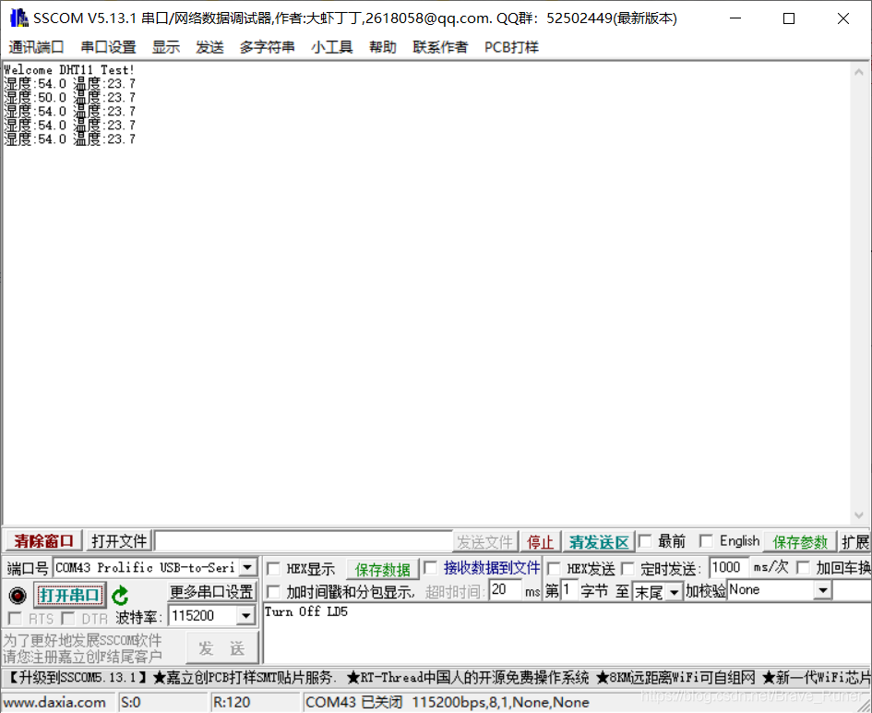Click the 停止 button
872x713 pixels.
tap(540, 541)
